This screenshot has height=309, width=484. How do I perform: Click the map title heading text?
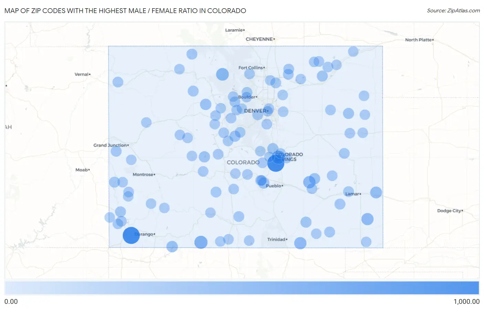(125, 11)
